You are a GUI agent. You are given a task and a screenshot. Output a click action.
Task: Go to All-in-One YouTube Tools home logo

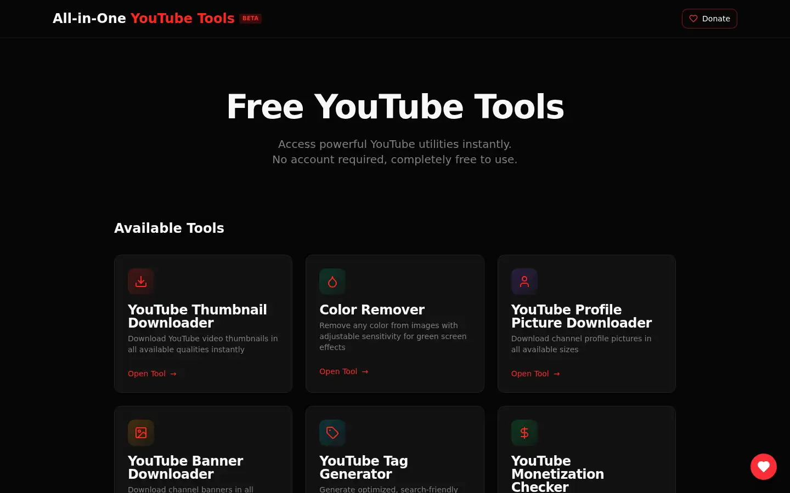pyautogui.click(x=144, y=18)
